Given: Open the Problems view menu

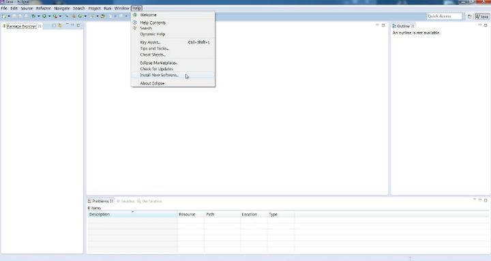Looking at the screenshot, I should pos(474,200).
